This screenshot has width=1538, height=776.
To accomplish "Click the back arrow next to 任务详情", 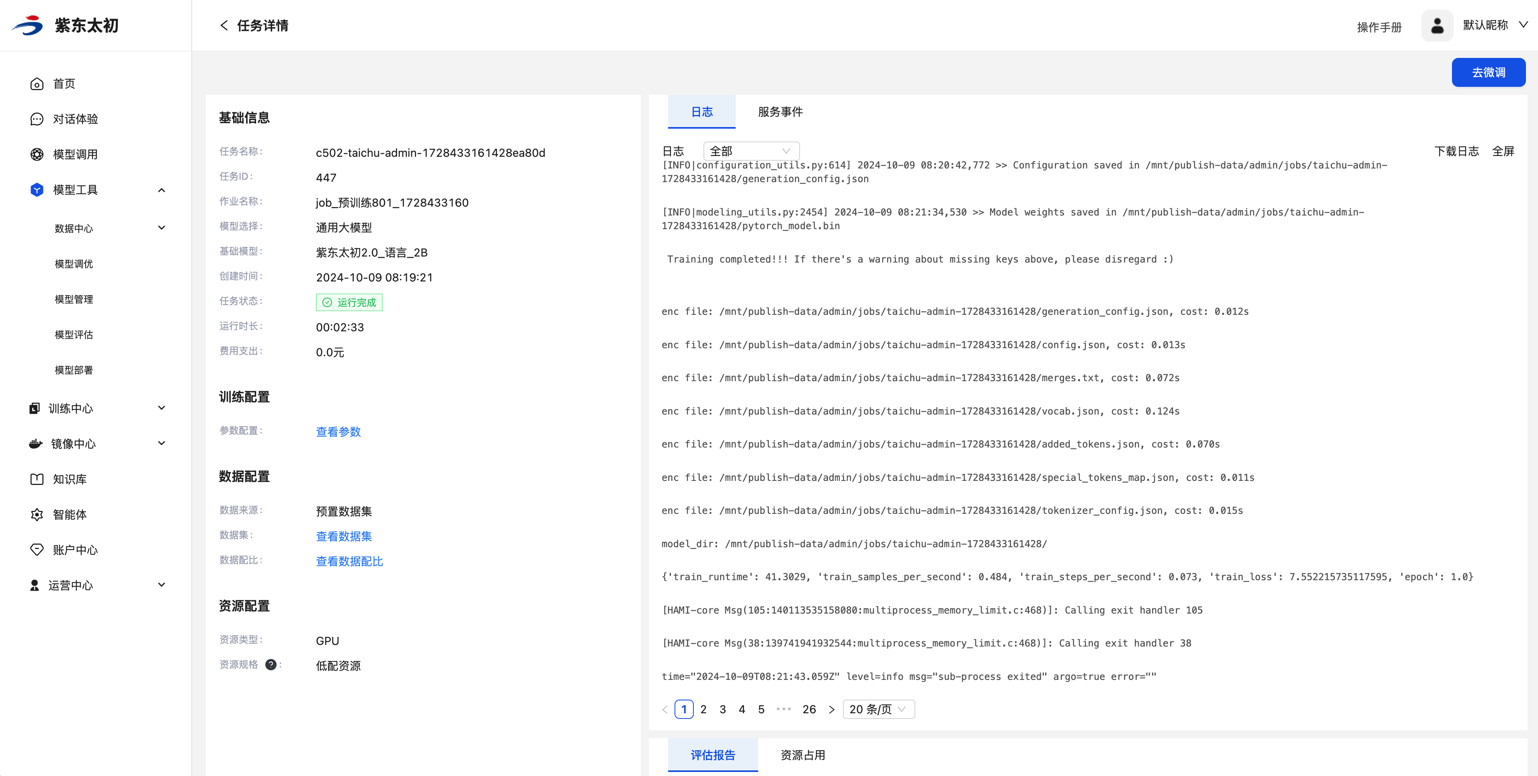I will point(224,26).
